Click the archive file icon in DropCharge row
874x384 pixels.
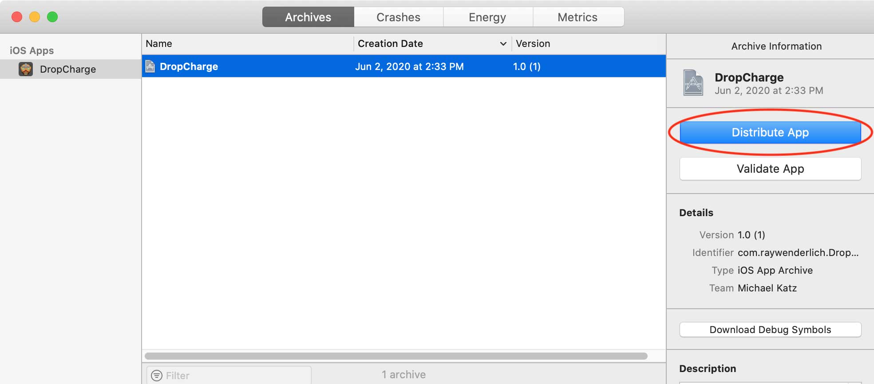(150, 66)
